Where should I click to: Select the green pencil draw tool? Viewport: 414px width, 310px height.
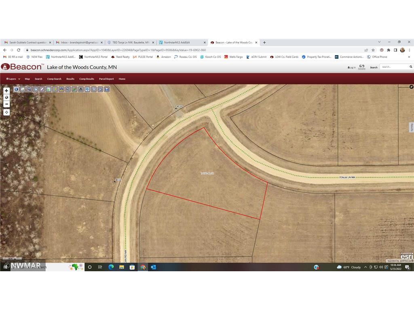[x=74, y=89]
